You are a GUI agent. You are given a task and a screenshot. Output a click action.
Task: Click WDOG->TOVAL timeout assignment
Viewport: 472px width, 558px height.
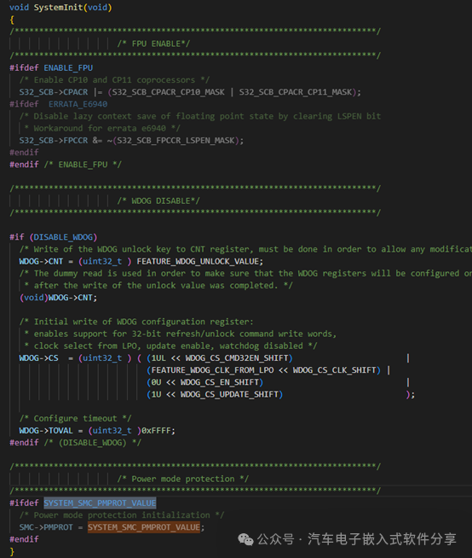97,431
